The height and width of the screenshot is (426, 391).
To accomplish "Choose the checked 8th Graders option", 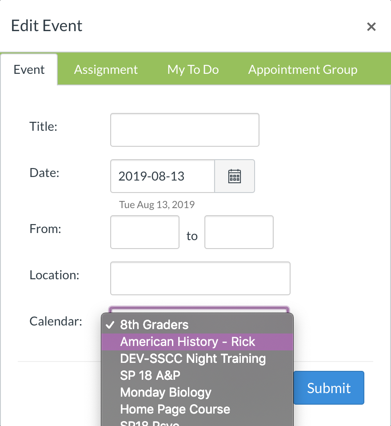I will (x=154, y=325).
